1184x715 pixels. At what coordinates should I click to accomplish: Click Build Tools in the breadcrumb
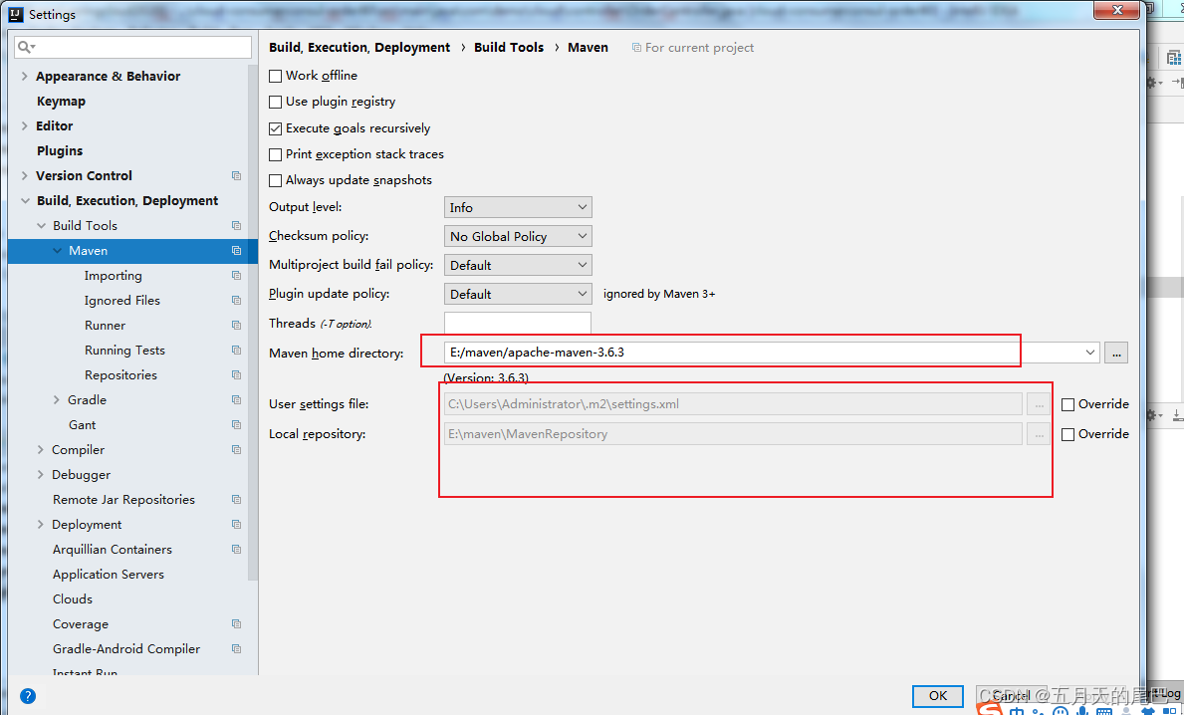509,47
